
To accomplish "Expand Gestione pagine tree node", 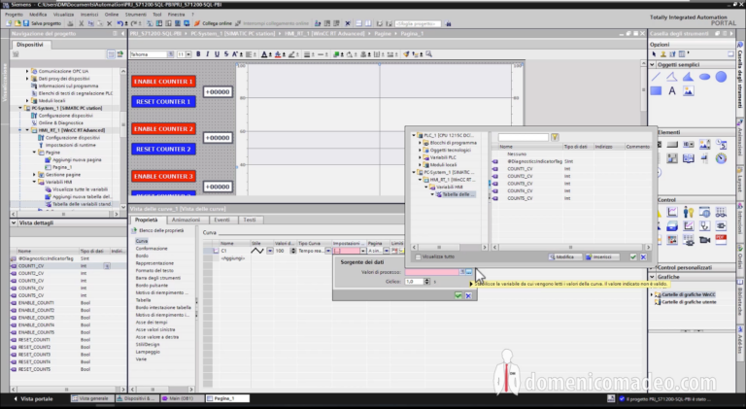I will coord(34,175).
